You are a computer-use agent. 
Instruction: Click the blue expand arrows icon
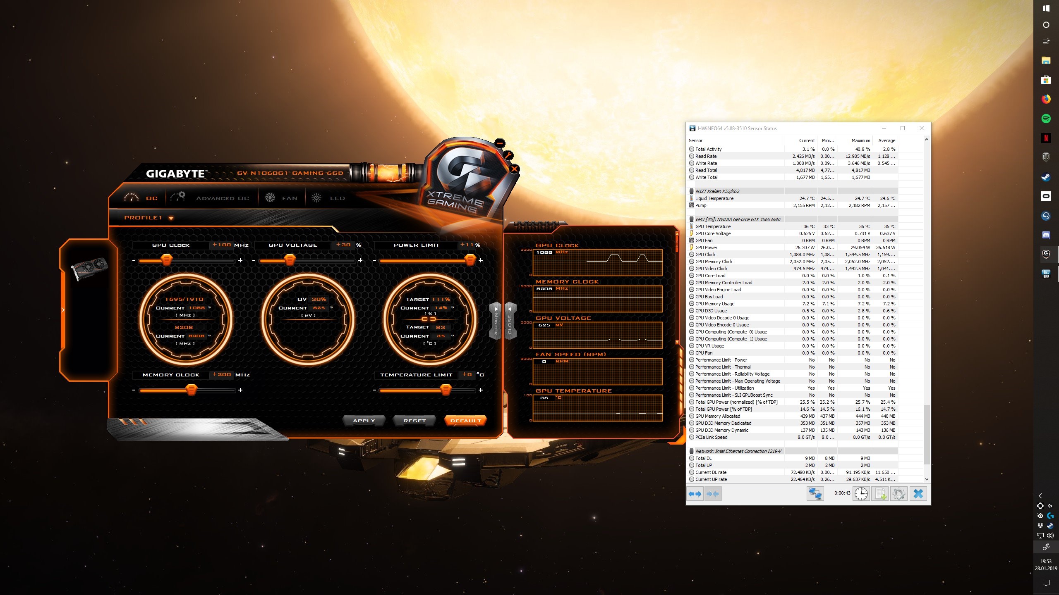(x=695, y=494)
